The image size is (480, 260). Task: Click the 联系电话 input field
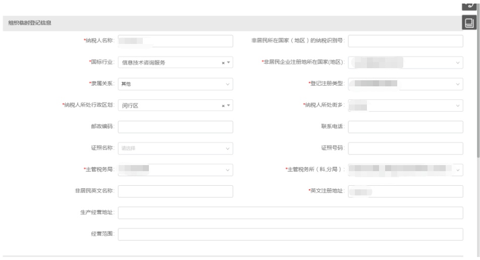point(405,127)
